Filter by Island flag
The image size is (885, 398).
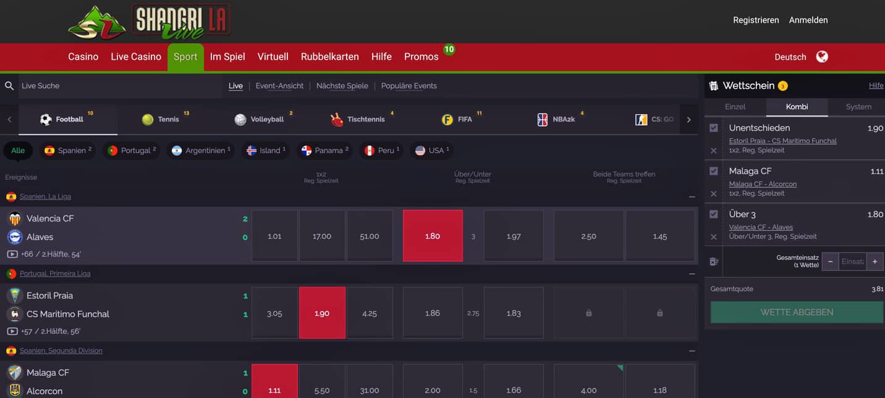[252, 151]
